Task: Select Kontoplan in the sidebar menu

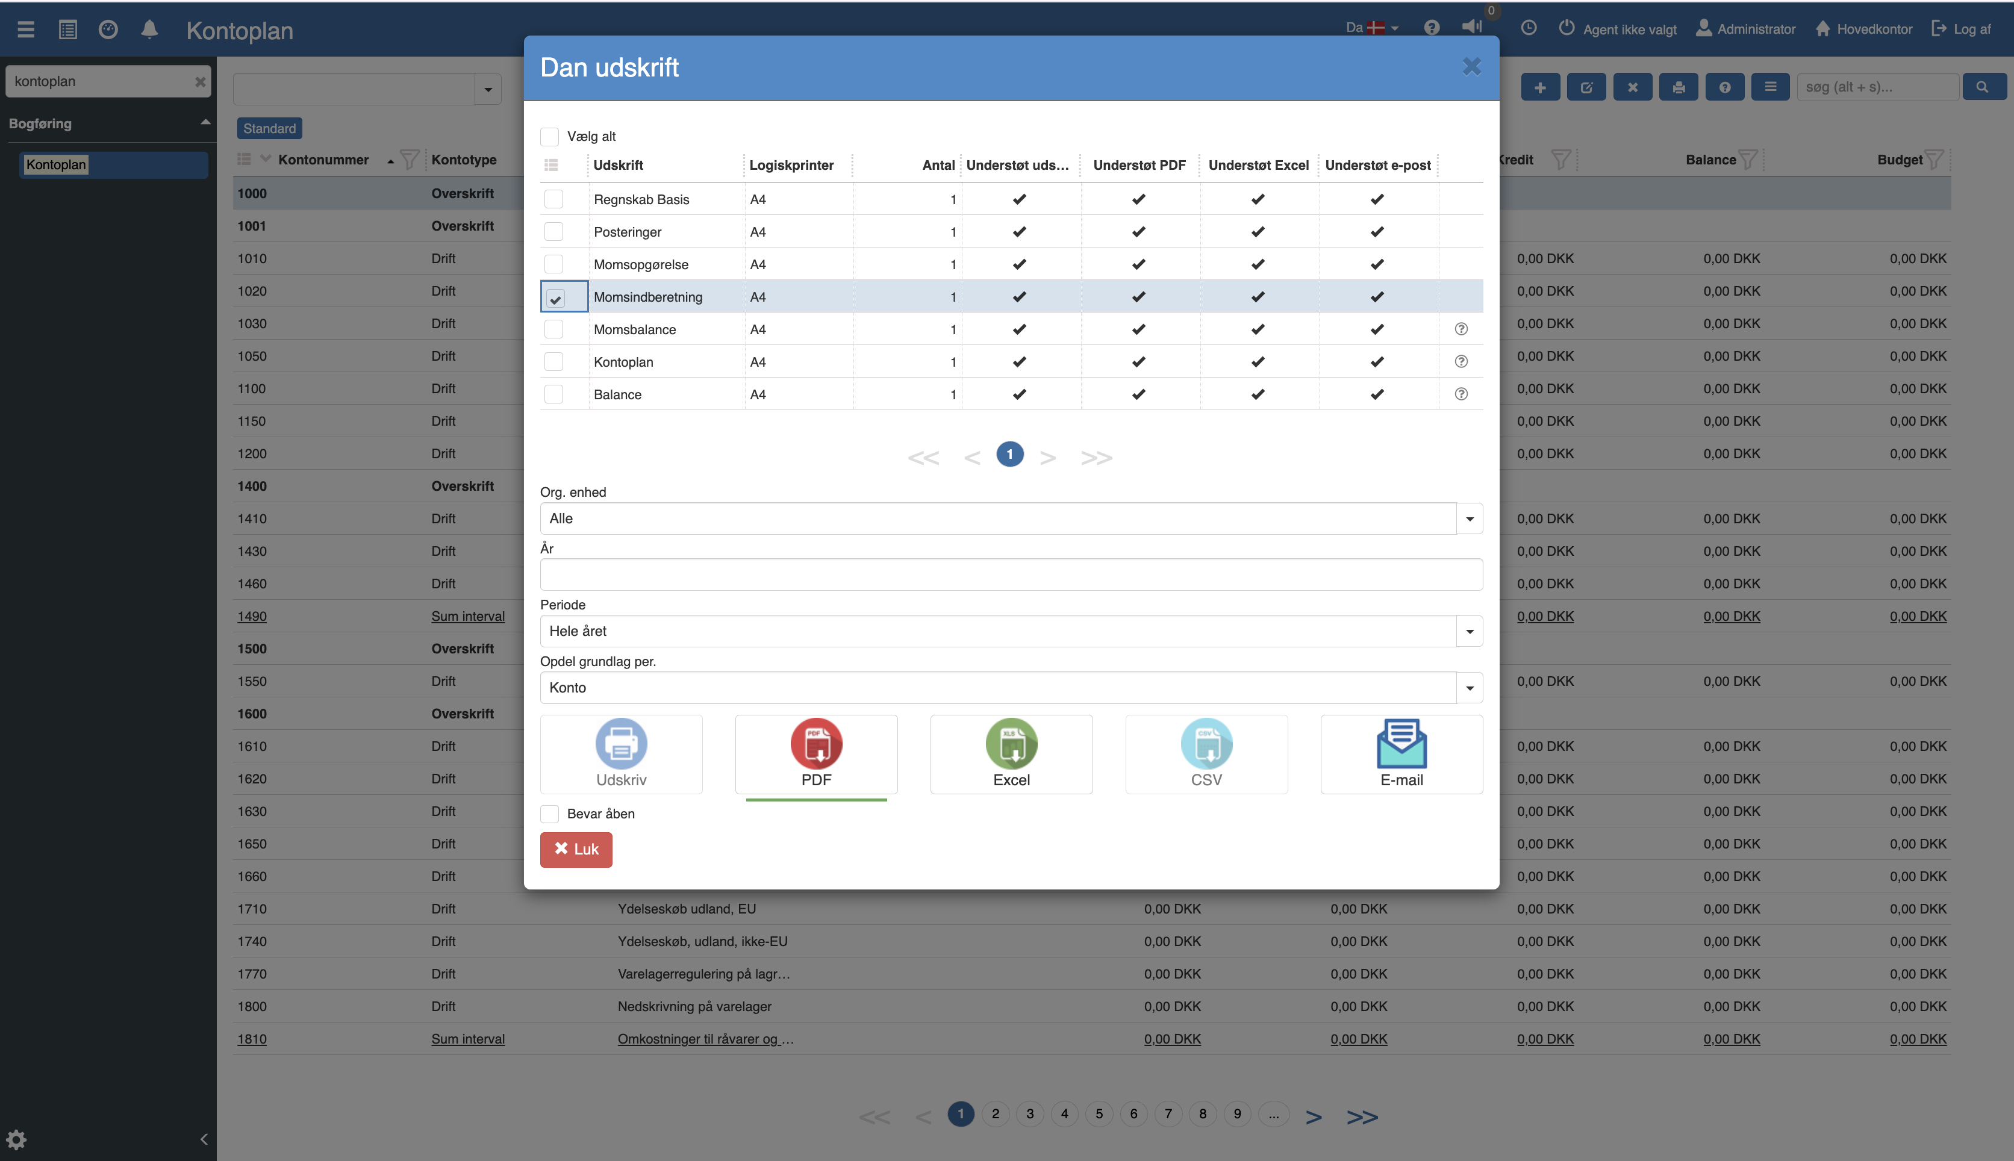Action: [56, 165]
